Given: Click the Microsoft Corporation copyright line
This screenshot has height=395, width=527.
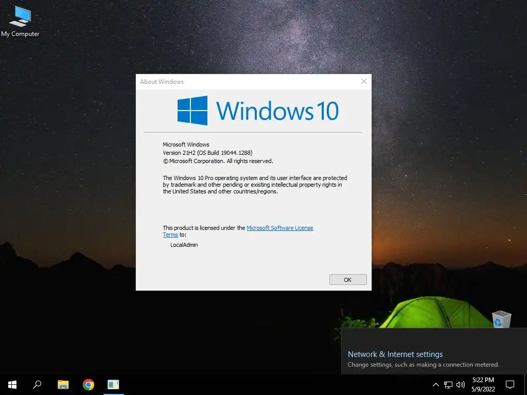Looking at the screenshot, I should tap(218, 161).
